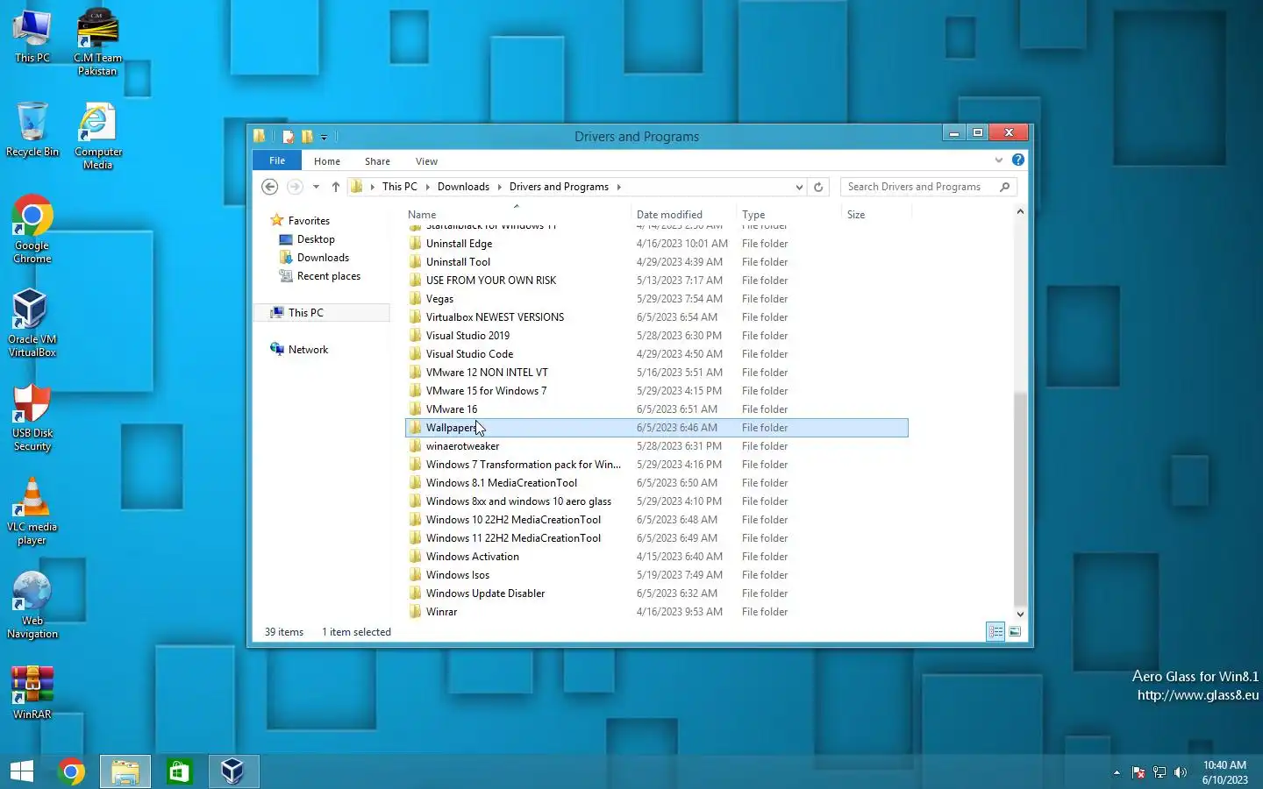1263x789 pixels.
Task: Switch to File Explorer taskbar button
Action: coord(125,771)
